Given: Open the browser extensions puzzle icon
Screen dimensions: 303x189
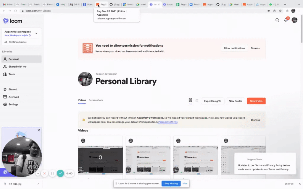Looking at the screenshot, I should click(287, 11).
